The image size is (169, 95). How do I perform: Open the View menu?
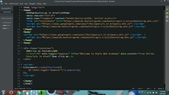tap(26, 4)
